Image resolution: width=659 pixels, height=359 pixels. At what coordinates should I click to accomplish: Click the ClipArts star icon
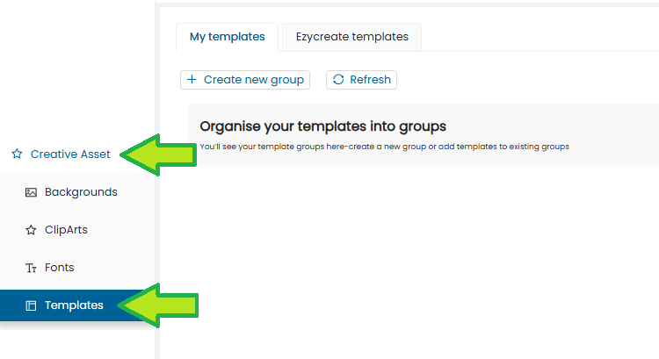(x=31, y=230)
